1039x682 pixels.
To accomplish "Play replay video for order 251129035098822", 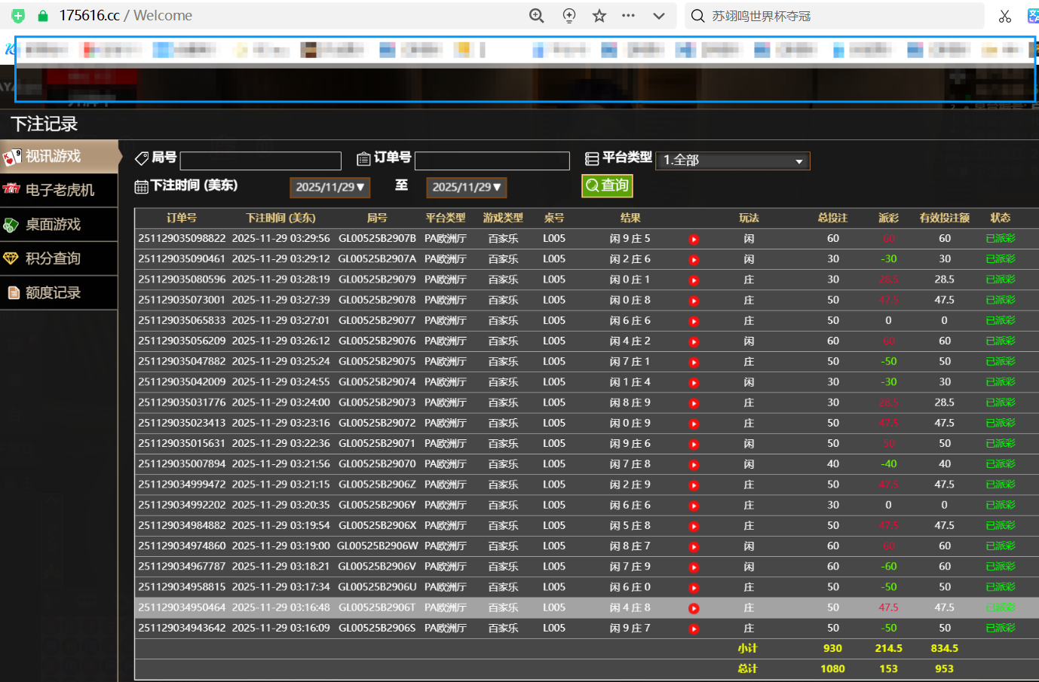I will 694,240.
